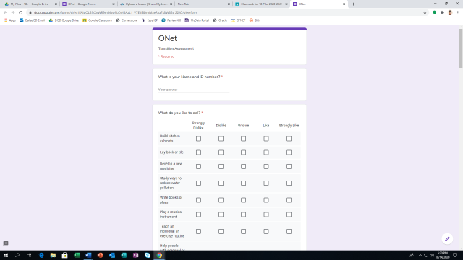
Task: Open Chrome from taskbar
Action: click(x=159, y=255)
